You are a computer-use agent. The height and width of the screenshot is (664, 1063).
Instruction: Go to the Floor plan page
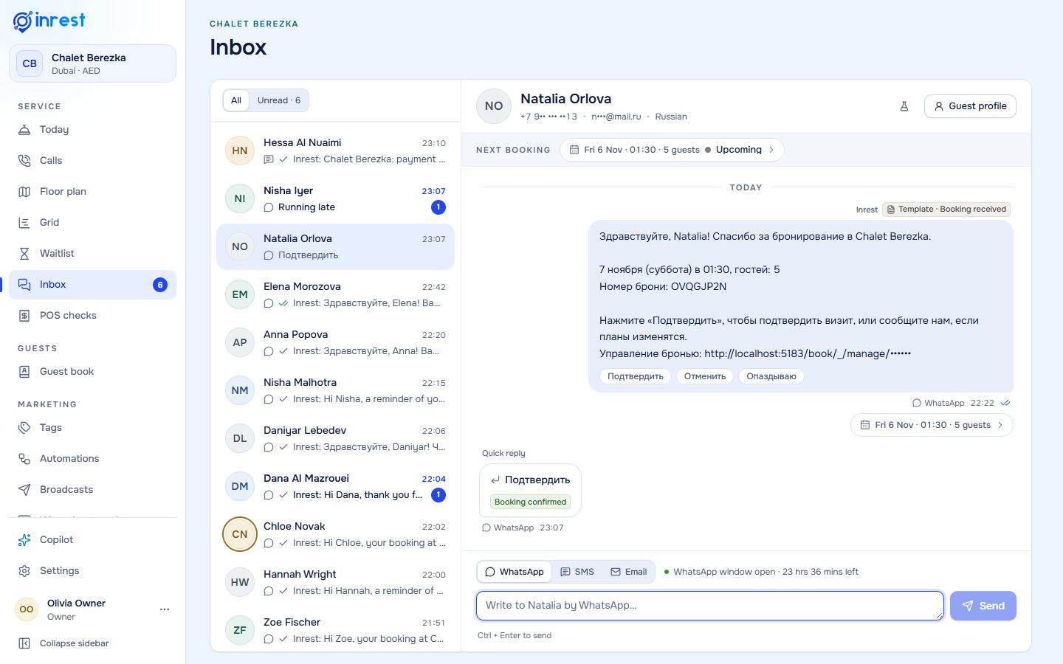pyautogui.click(x=92, y=192)
